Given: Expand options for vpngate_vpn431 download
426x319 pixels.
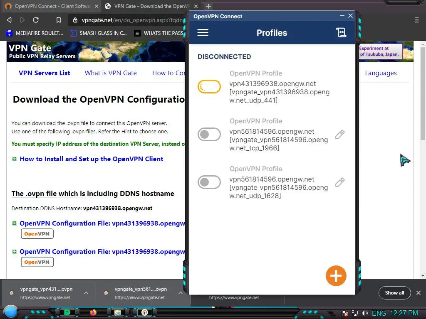Looking at the screenshot, I should point(86,293).
